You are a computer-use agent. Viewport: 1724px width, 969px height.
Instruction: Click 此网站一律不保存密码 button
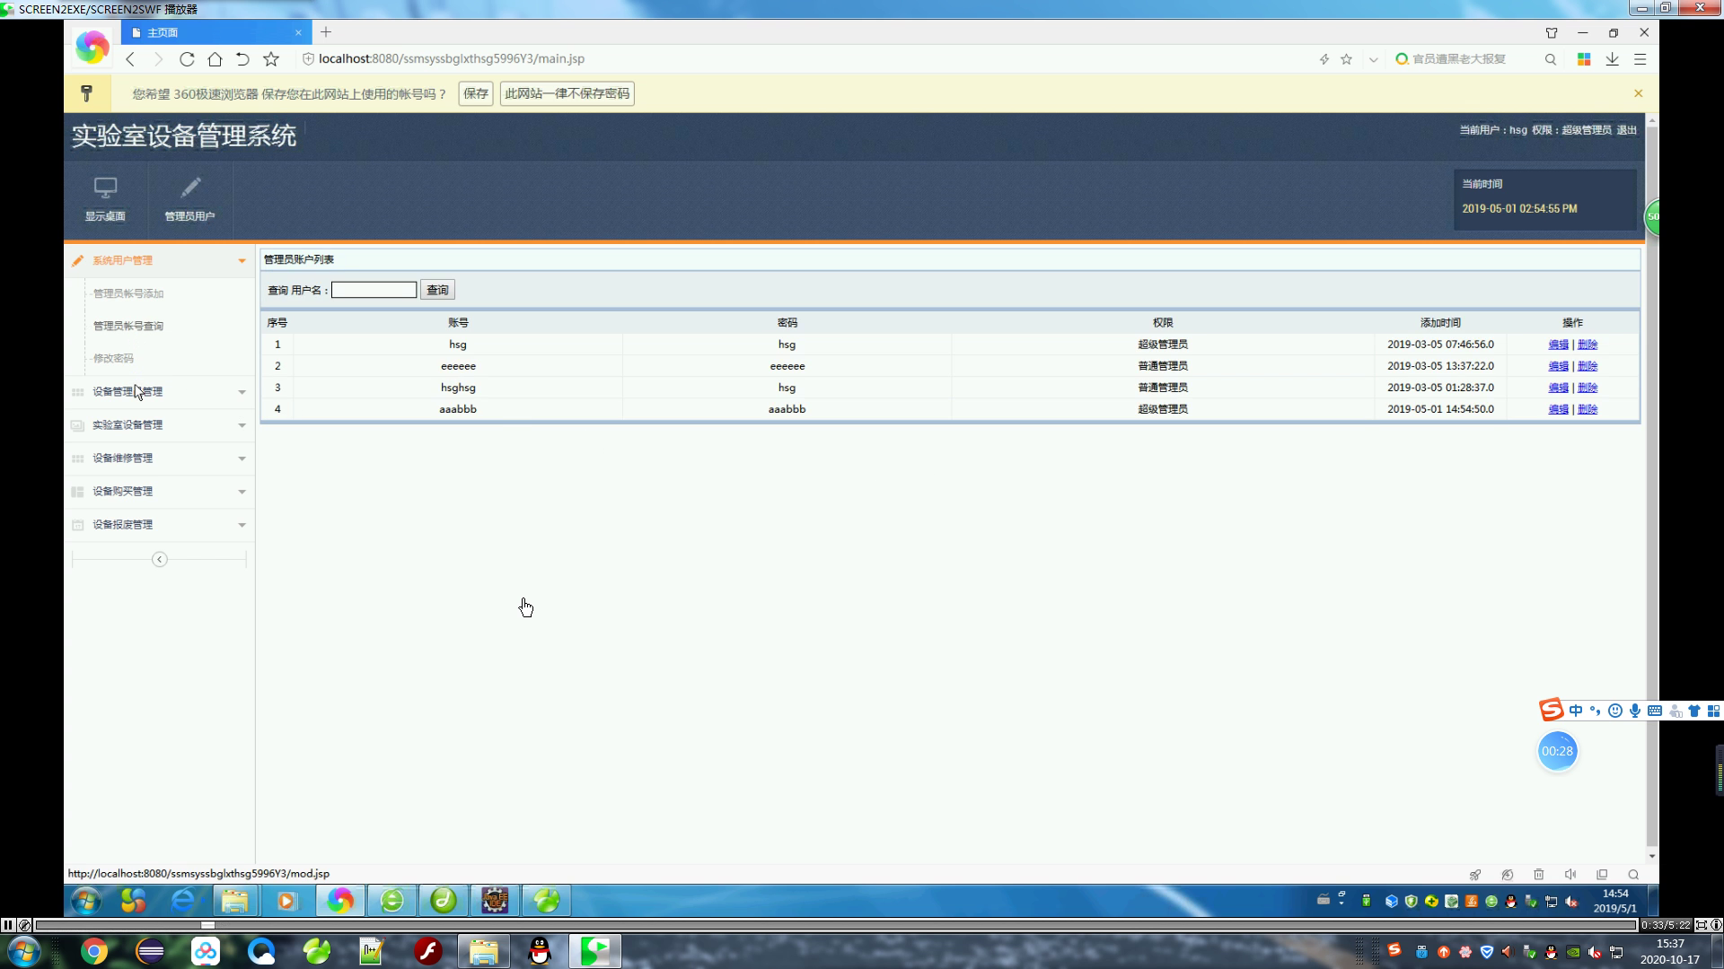tap(567, 94)
